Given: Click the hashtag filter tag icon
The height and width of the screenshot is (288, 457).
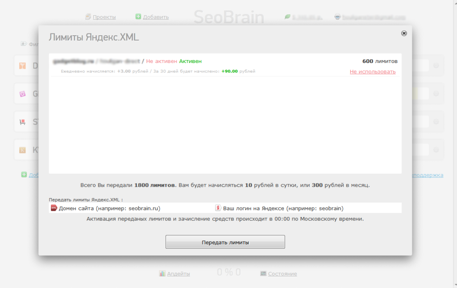Looking at the screenshot, I should click(x=24, y=44).
